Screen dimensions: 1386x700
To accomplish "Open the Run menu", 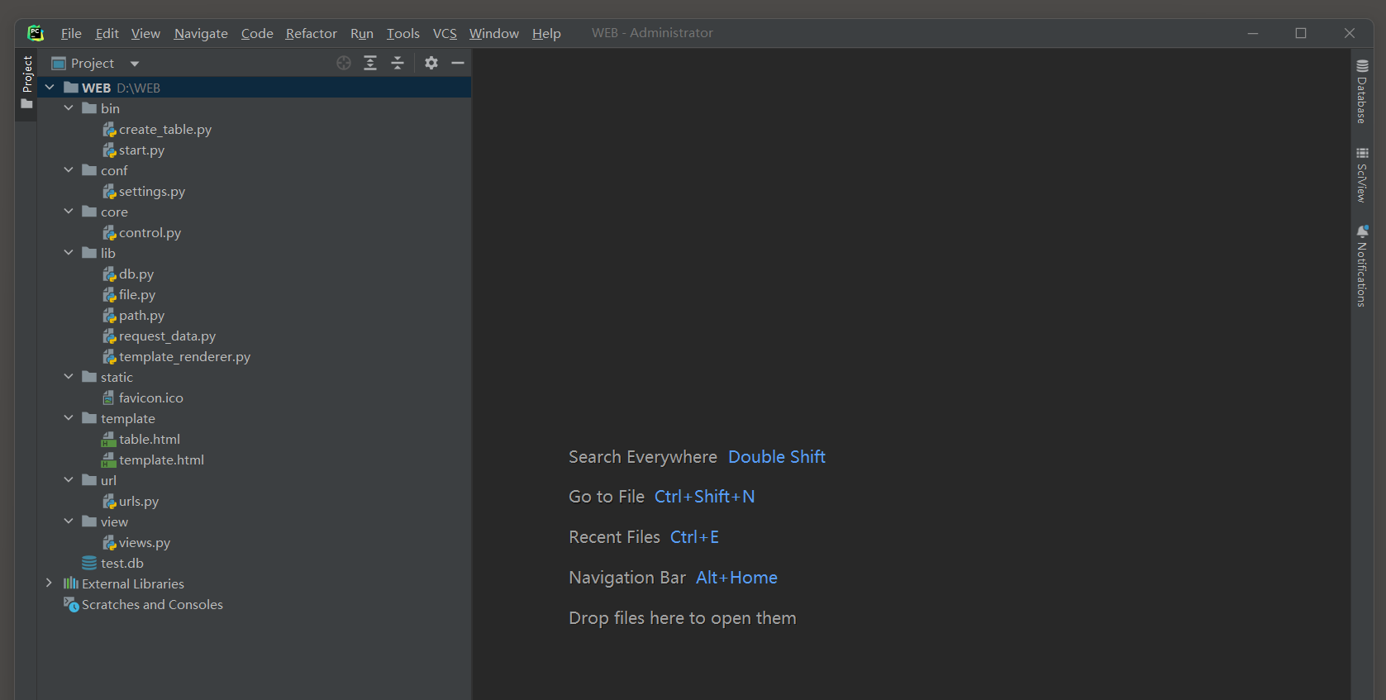I will tap(362, 33).
